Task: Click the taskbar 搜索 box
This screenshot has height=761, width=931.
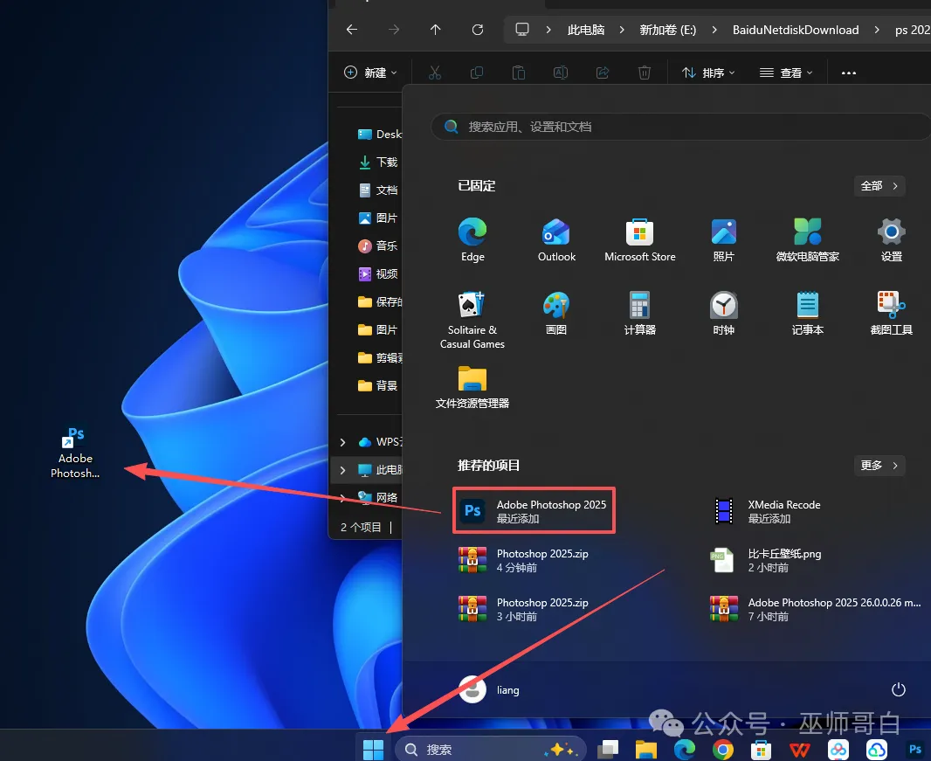Action: coord(491,750)
